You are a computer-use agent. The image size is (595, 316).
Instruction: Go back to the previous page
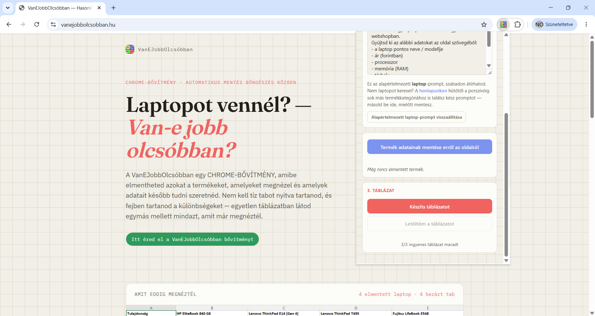(x=9, y=24)
